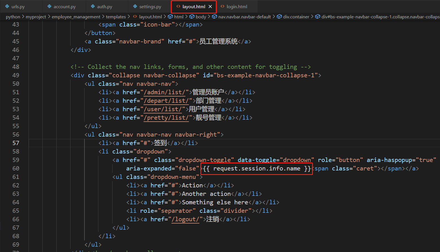Image resolution: width=440 pixels, height=252 pixels.
Task: Click the "caret" class value on line 60
Action: [x=365, y=168]
